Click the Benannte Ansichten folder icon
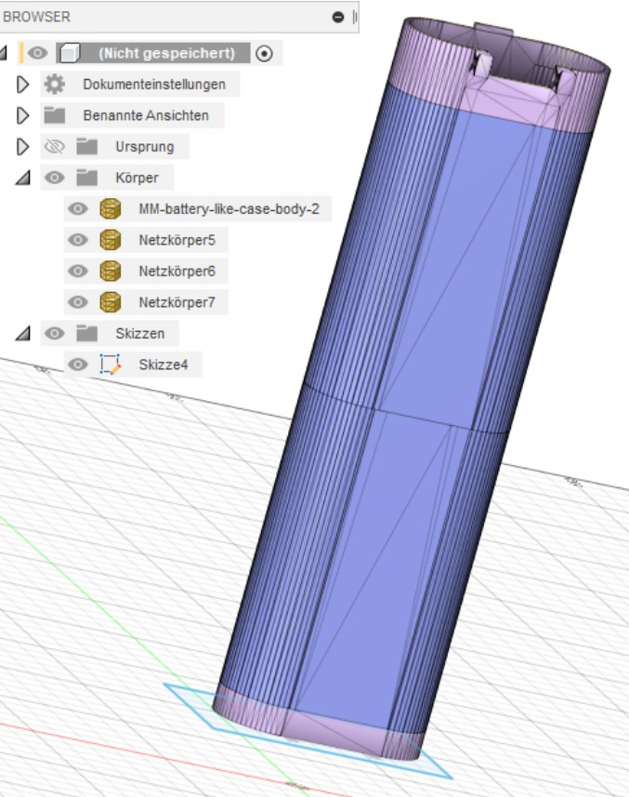The height and width of the screenshot is (797, 629). [54, 115]
